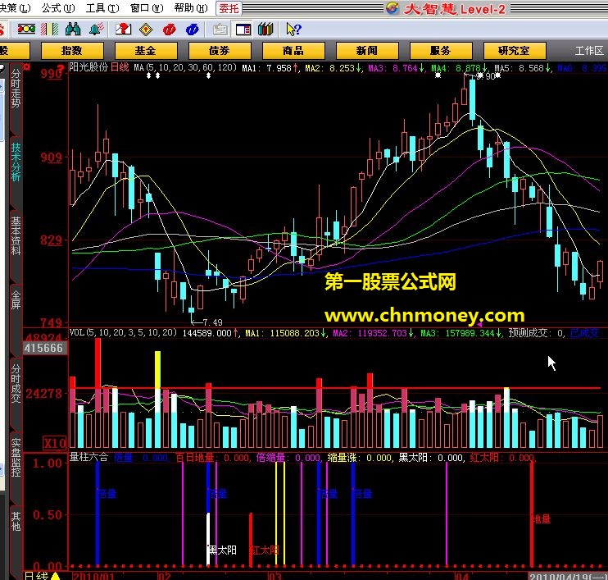Click the 415666 volume value label
The width and height of the screenshot is (608, 580).
point(43,348)
